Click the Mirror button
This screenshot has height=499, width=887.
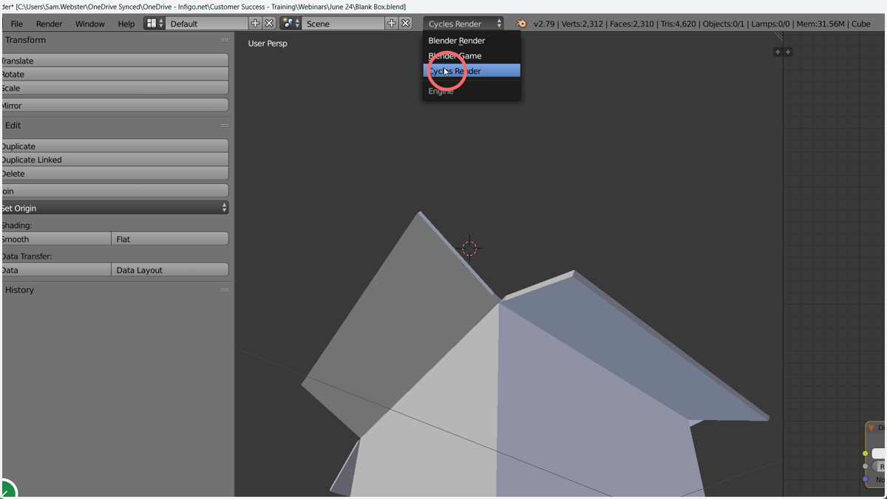(115, 106)
